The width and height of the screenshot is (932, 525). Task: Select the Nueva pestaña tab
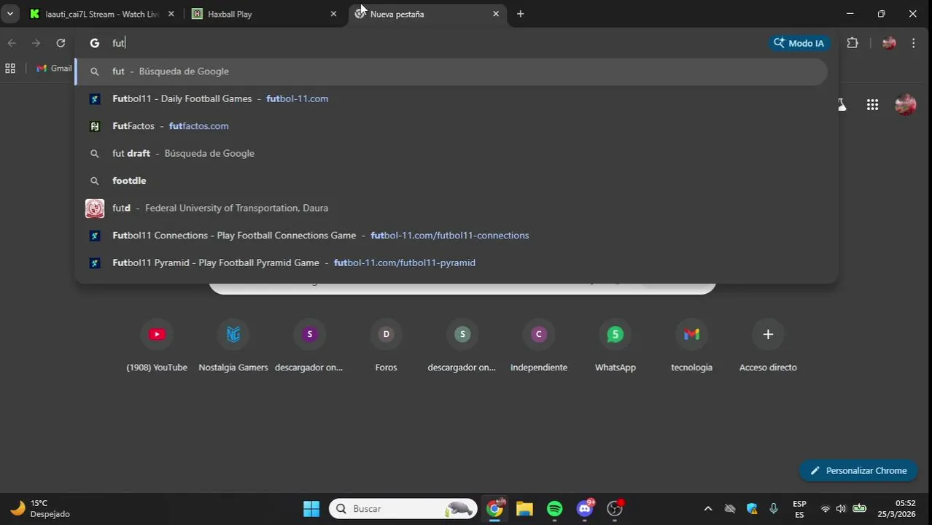427,14
